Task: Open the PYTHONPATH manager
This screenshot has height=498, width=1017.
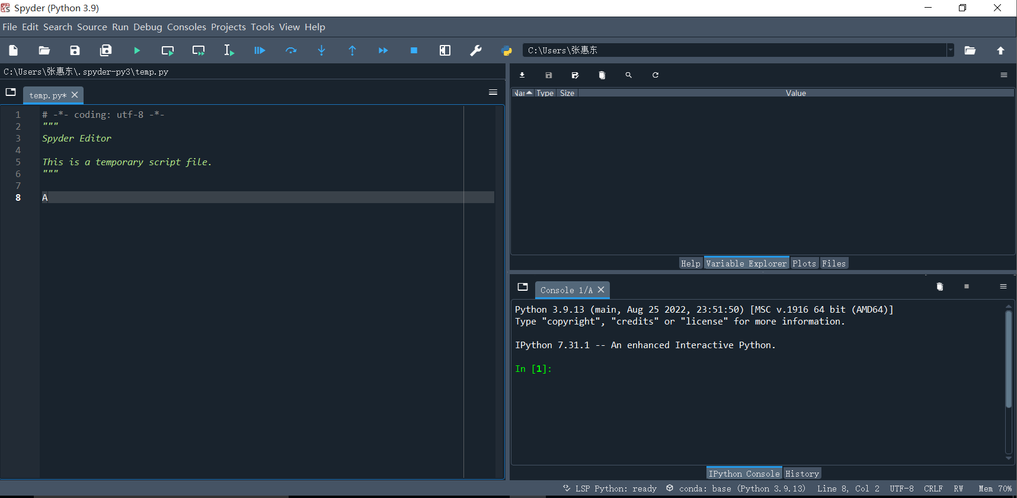Action: pyautogui.click(x=507, y=50)
